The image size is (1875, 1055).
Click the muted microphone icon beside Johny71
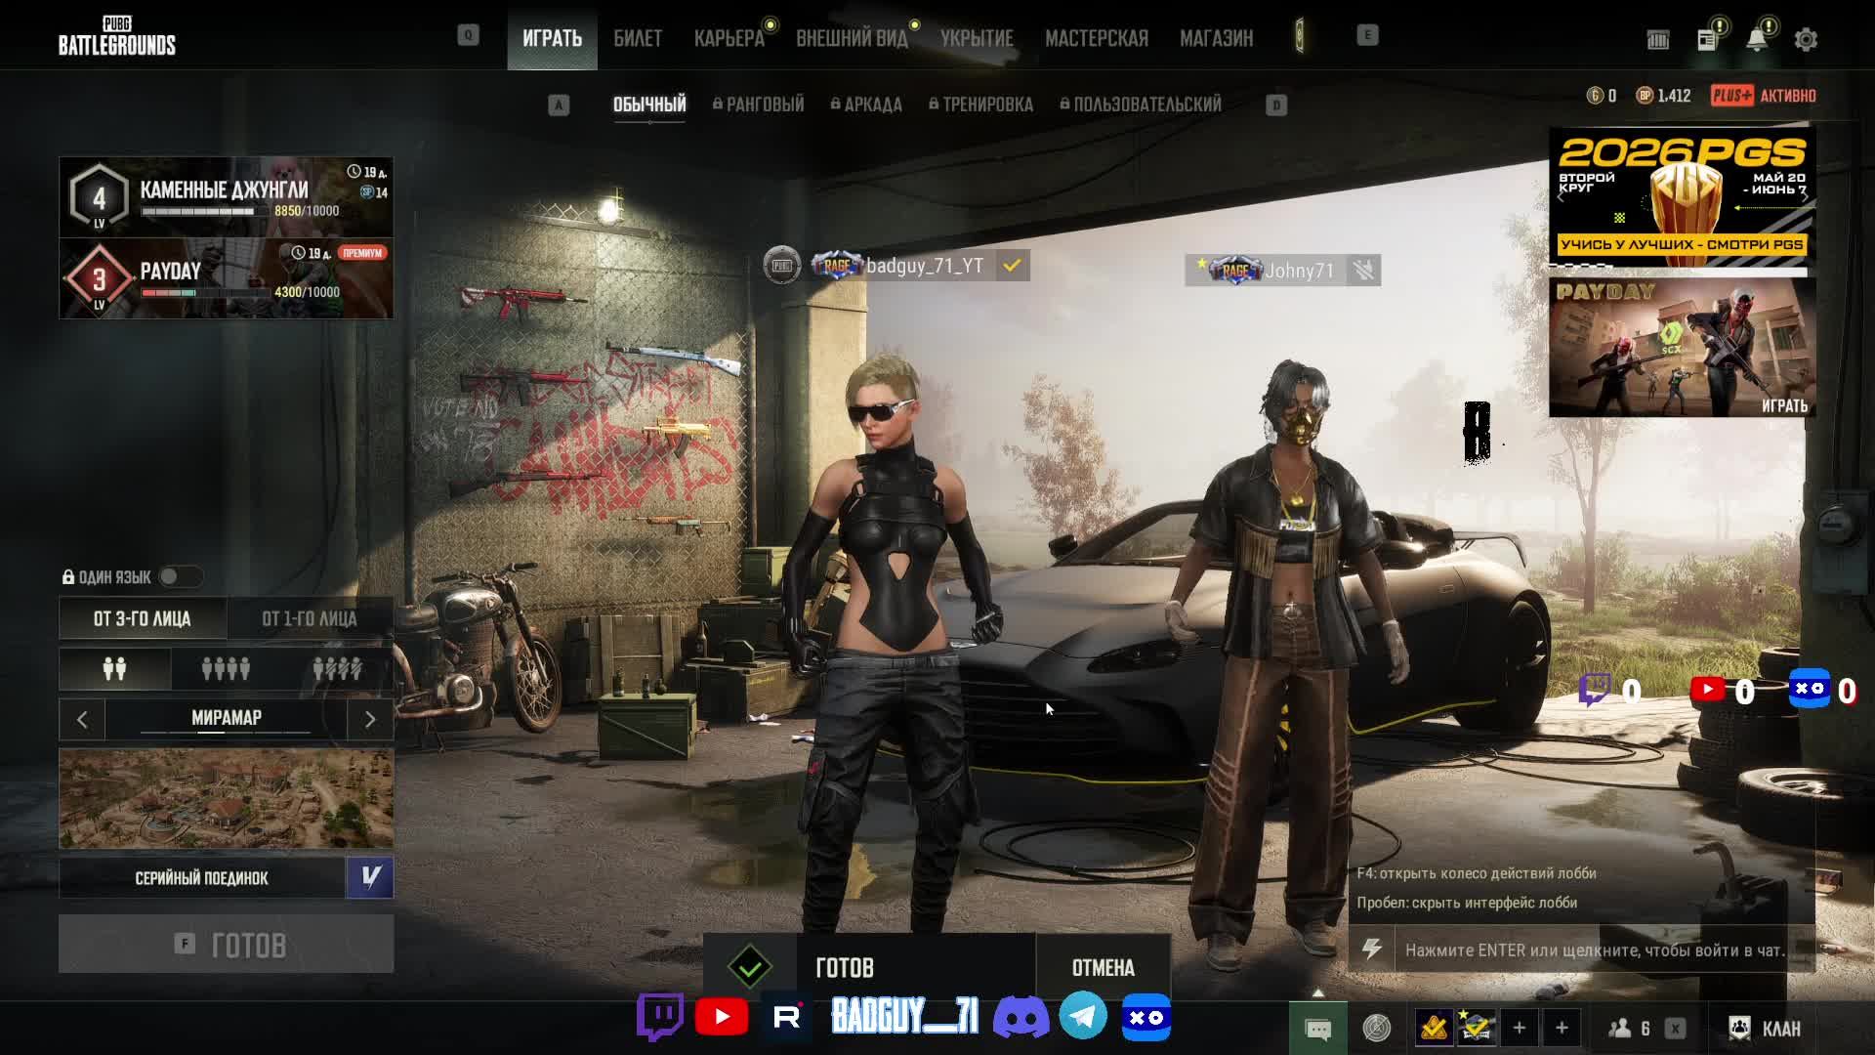click(x=1363, y=271)
